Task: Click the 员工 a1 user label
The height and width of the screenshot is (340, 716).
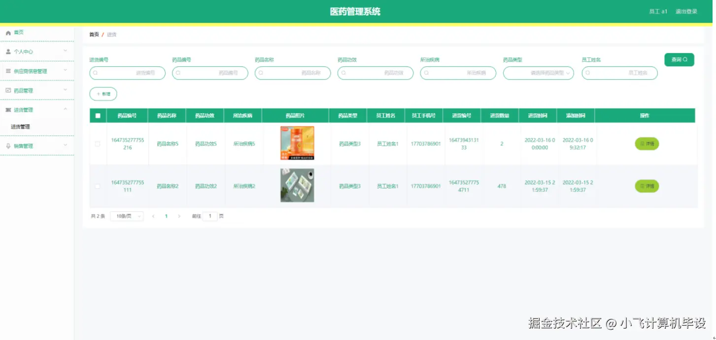Action: click(658, 11)
